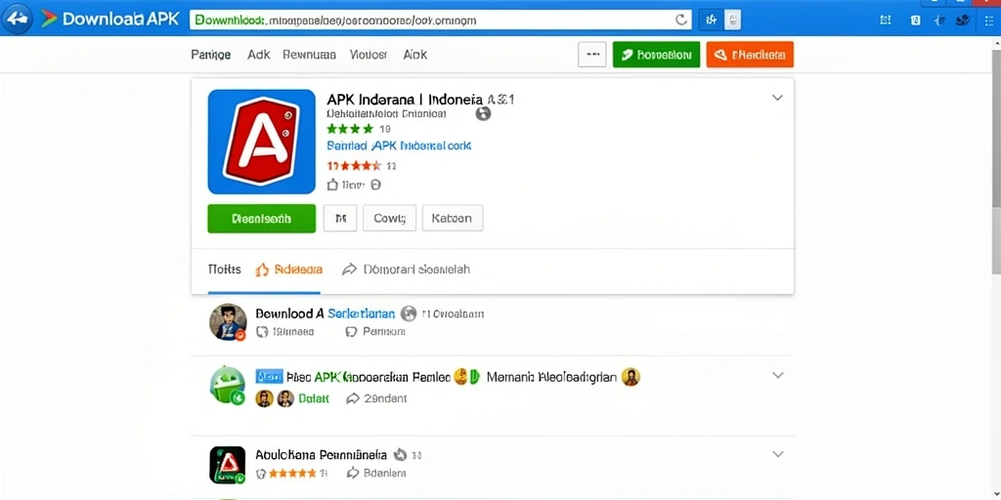Click the grey globe icon in Download A row
This screenshot has height=500, width=1001.
coord(409,313)
